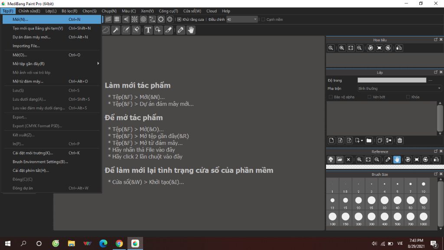
Task: Open add special layer dropdown arrow
Action: [x=362, y=141]
